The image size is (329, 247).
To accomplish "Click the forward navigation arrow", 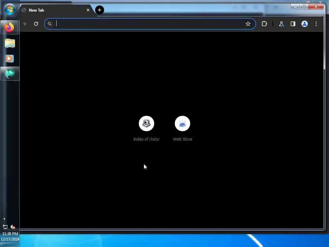I will (24, 24).
